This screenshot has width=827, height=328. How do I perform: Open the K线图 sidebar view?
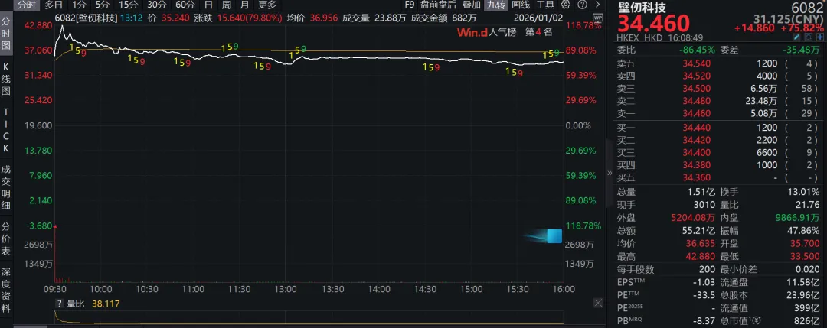click(6, 79)
